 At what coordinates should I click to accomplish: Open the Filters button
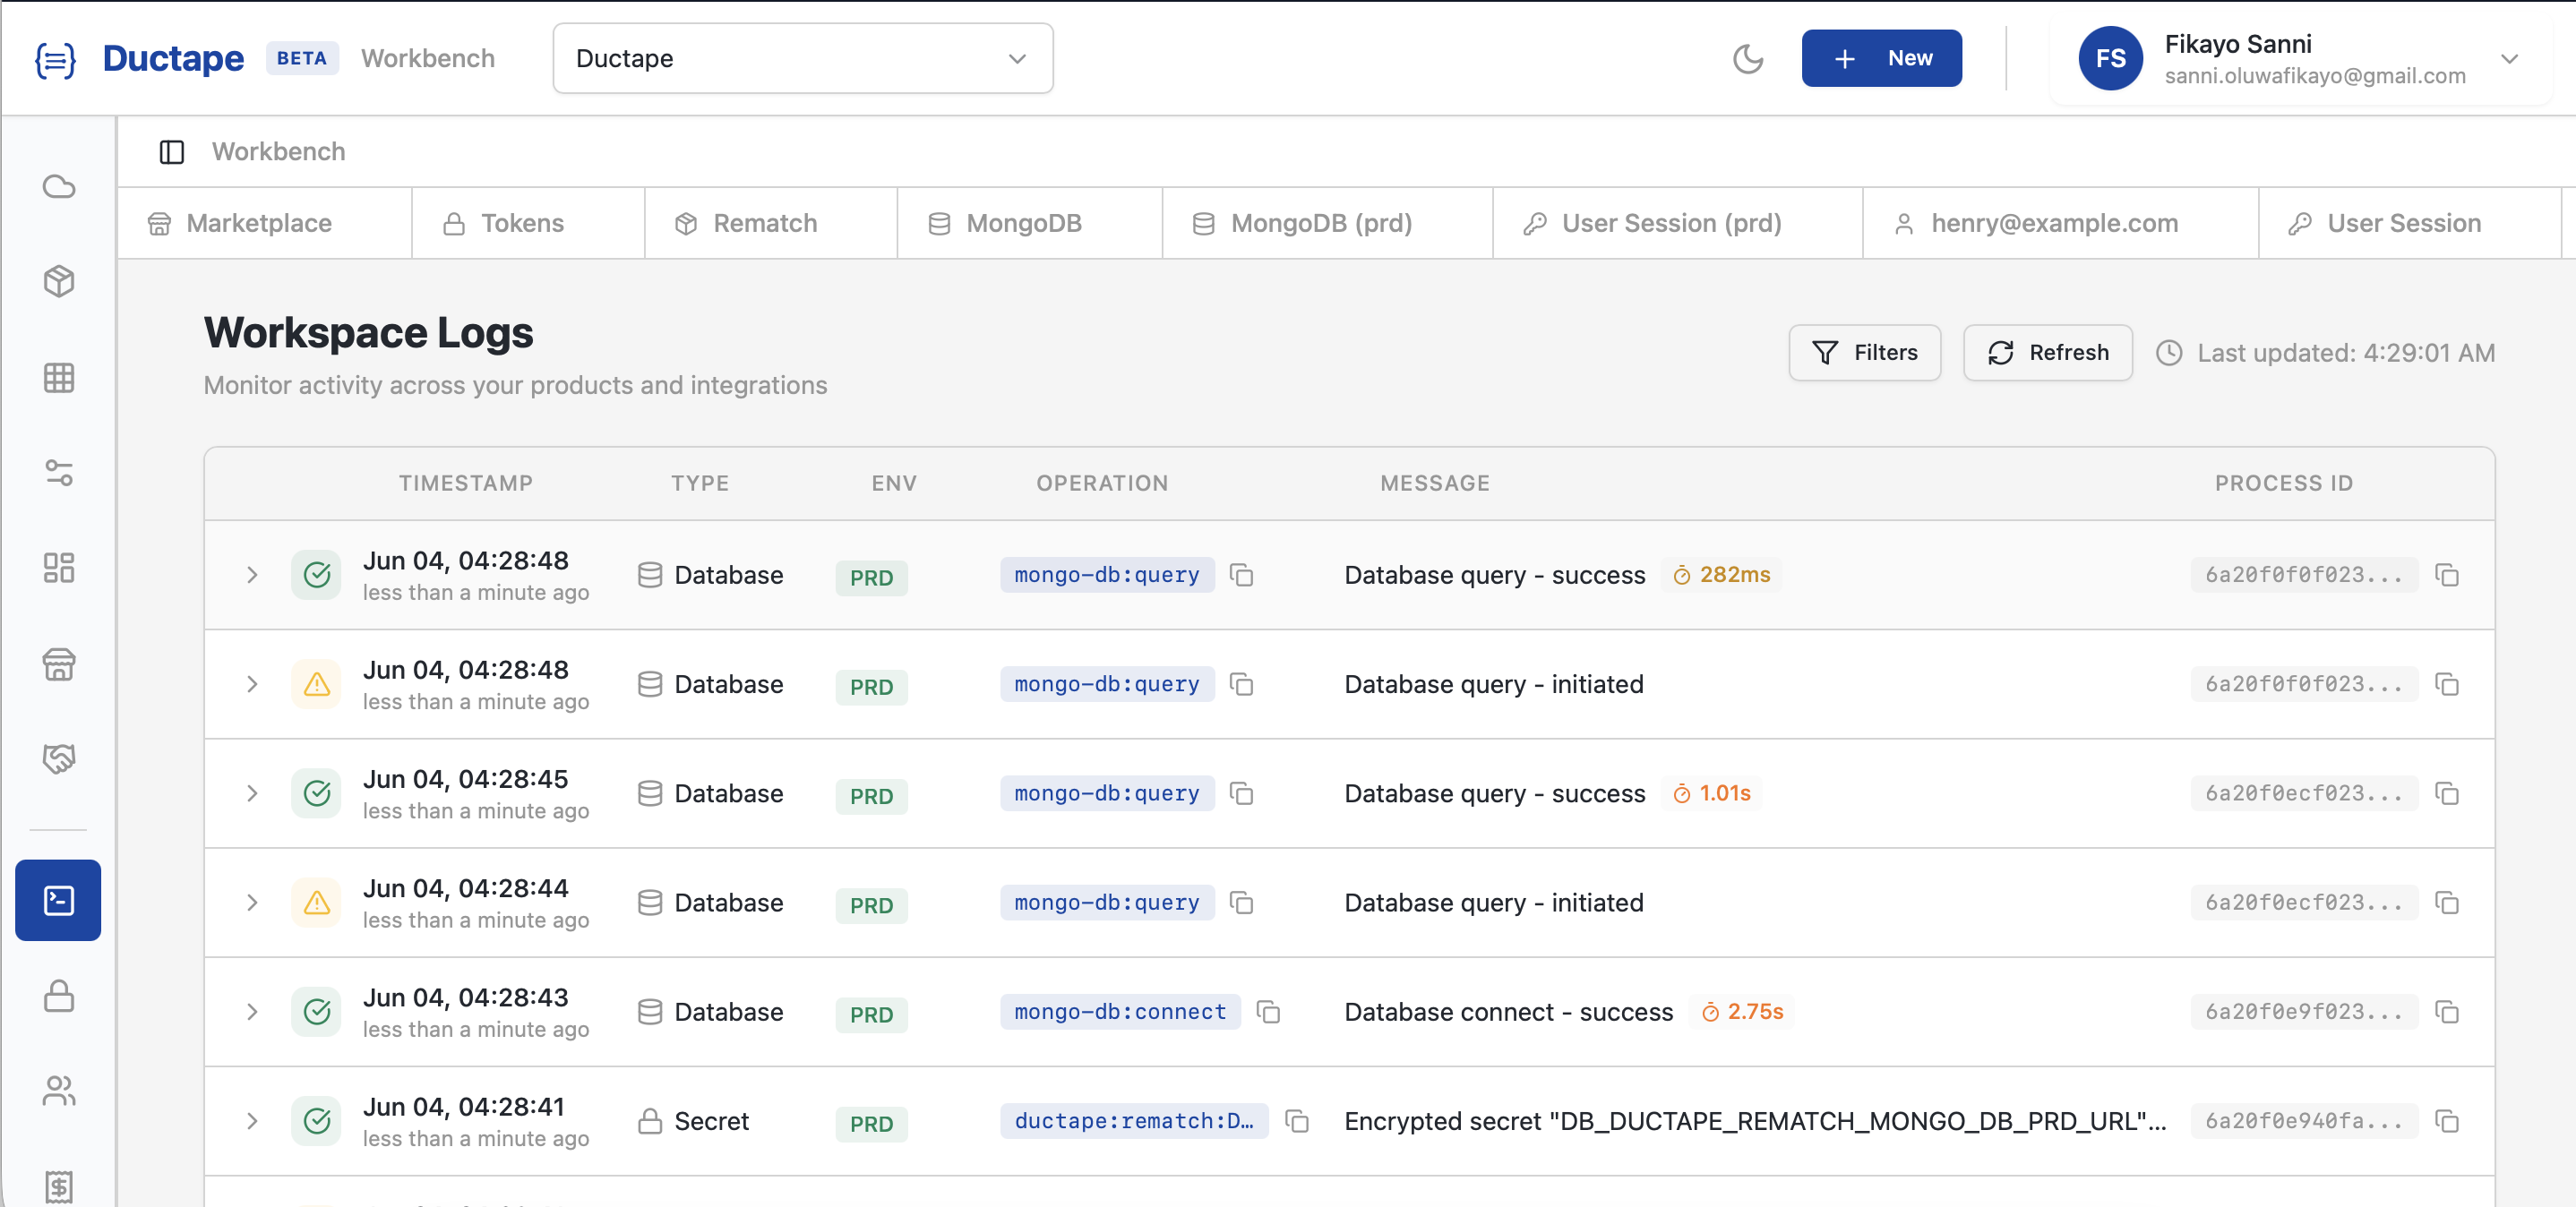pyautogui.click(x=1864, y=353)
